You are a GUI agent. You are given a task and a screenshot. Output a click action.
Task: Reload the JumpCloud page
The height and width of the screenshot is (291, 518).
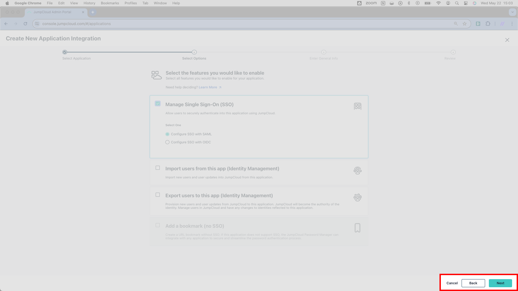coord(25,24)
